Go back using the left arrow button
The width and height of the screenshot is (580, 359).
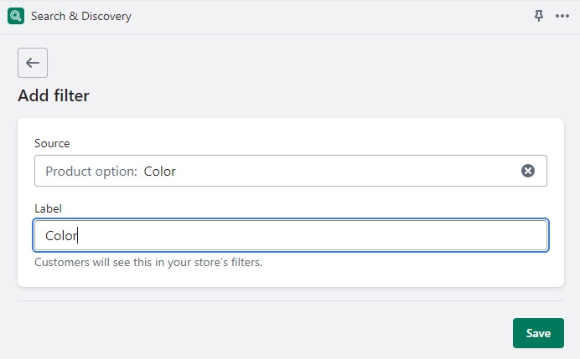(x=33, y=63)
